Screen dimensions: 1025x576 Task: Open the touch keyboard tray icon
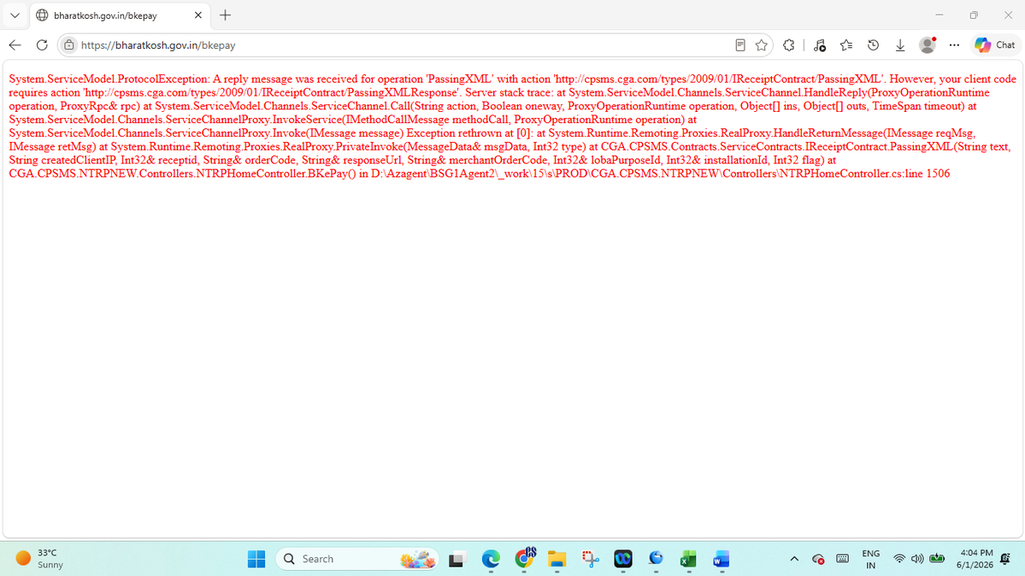coord(843,559)
